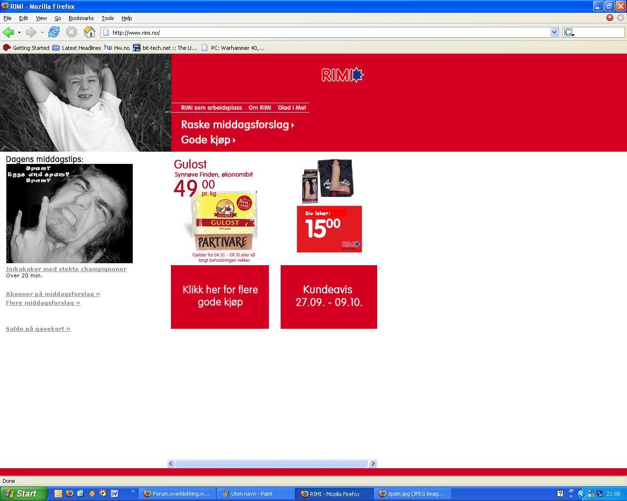Switch to Forum.overklokking taskbar window

(x=178, y=494)
